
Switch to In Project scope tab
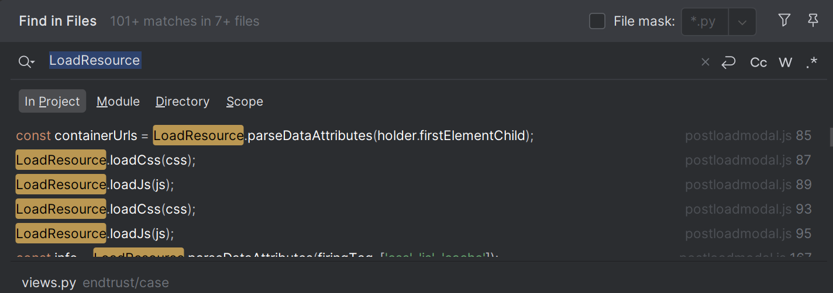click(52, 101)
